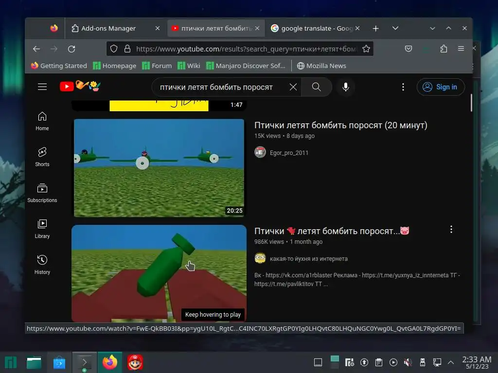498x373 pixels.
Task: List all tabs dropdown arrow
Action: point(395,28)
